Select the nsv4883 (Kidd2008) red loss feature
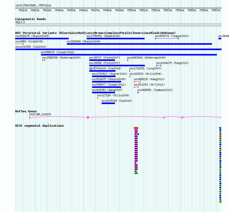This screenshot has height=212, width=229. click(x=19, y=44)
